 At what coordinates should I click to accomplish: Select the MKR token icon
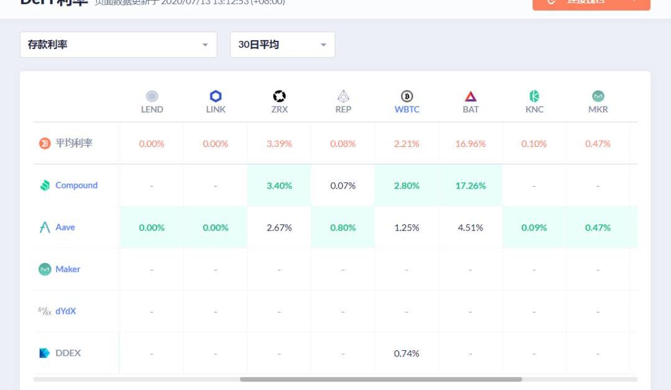[x=598, y=96]
